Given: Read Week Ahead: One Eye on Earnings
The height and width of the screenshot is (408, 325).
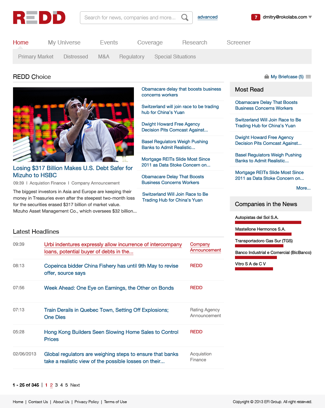Looking at the screenshot, I should (x=109, y=288).
